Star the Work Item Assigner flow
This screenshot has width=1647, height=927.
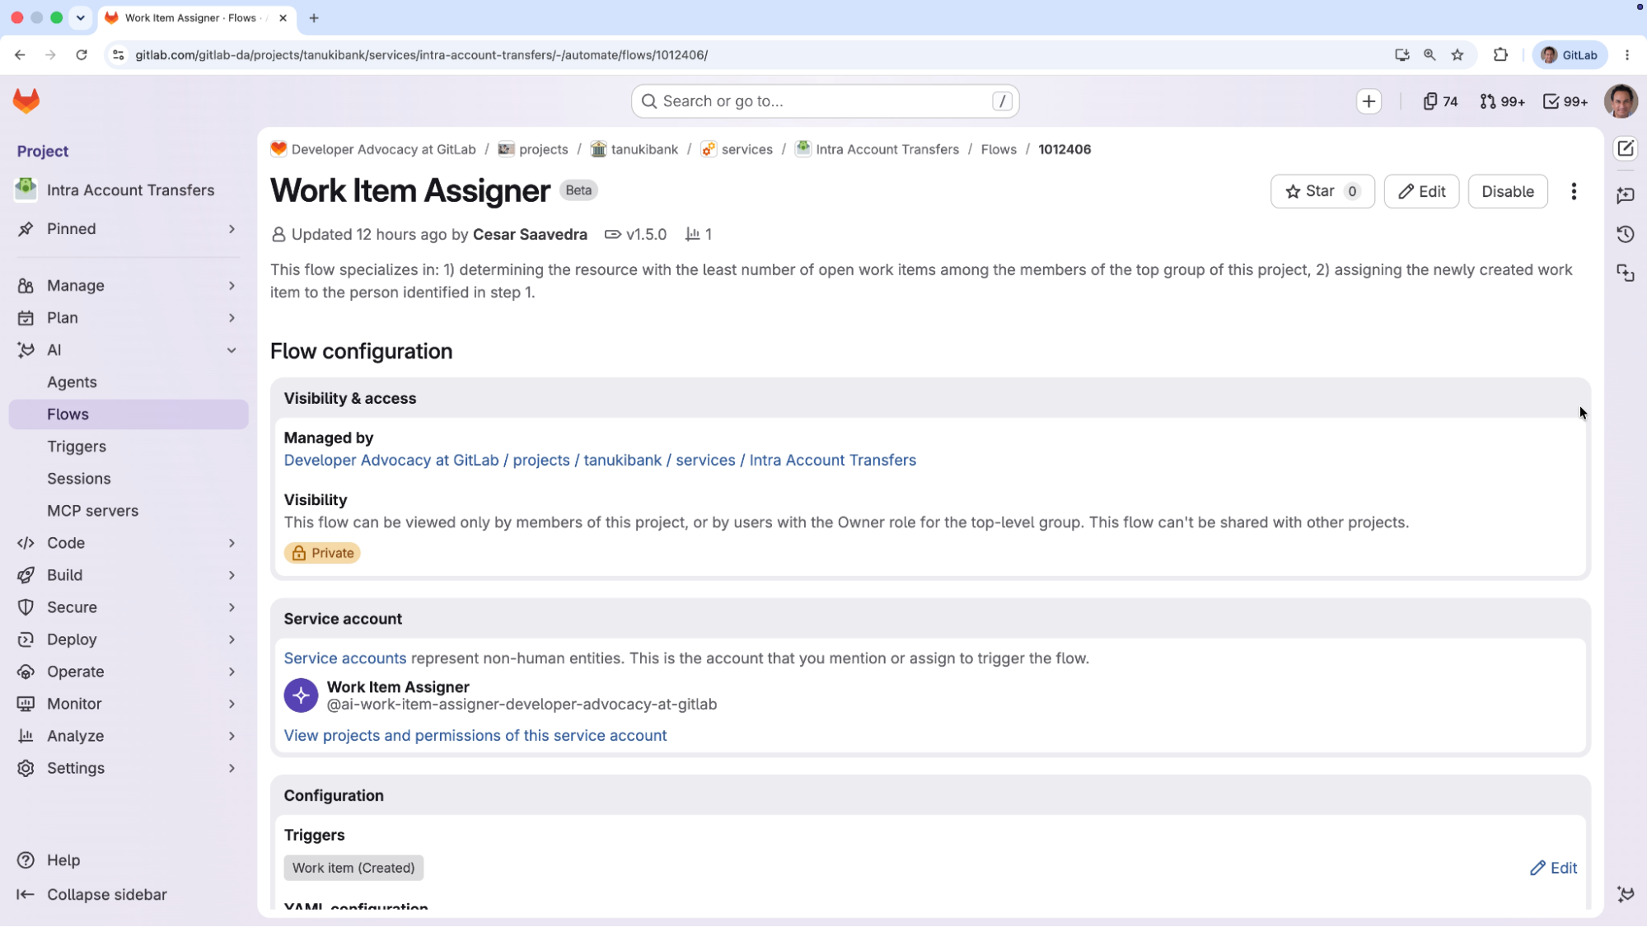1322,192
